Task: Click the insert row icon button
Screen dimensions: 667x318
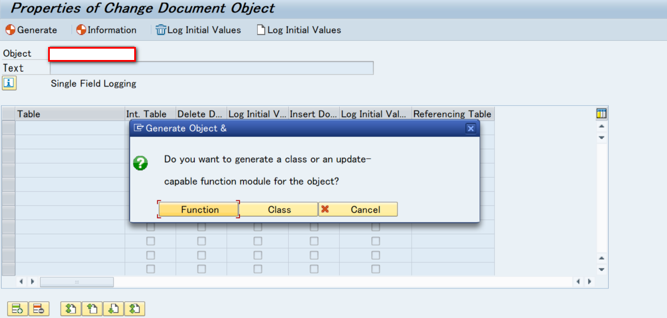Action: point(18,308)
